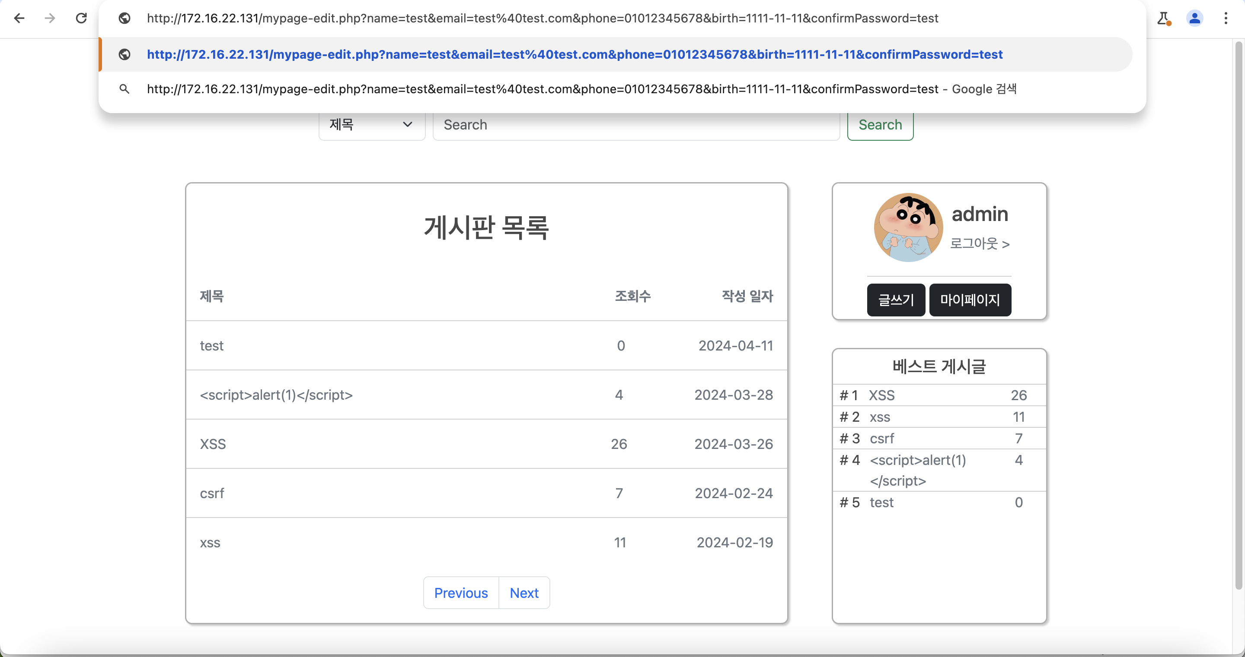Click the globe icon of the highlighted URL suggestion
This screenshot has height=657, width=1245.
click(x=124, y=54)
